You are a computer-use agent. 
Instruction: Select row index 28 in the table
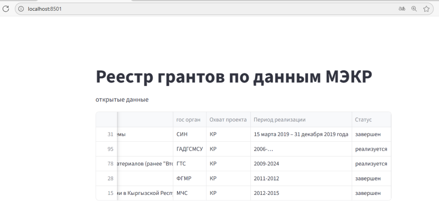click(x=110, y=178)
